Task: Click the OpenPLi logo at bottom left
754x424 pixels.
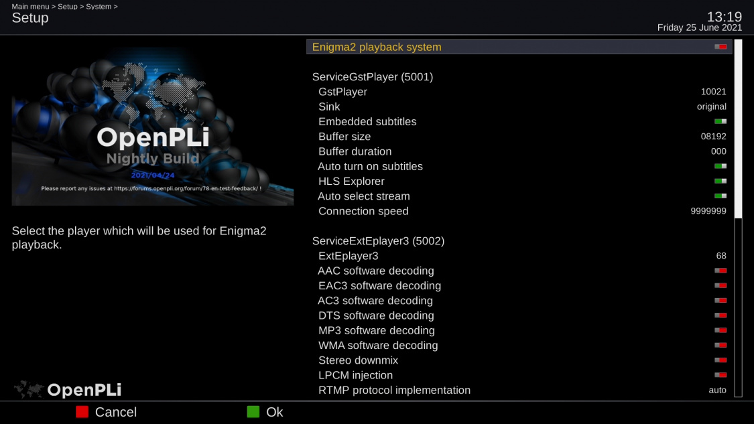Action: (x=68, y=389)
